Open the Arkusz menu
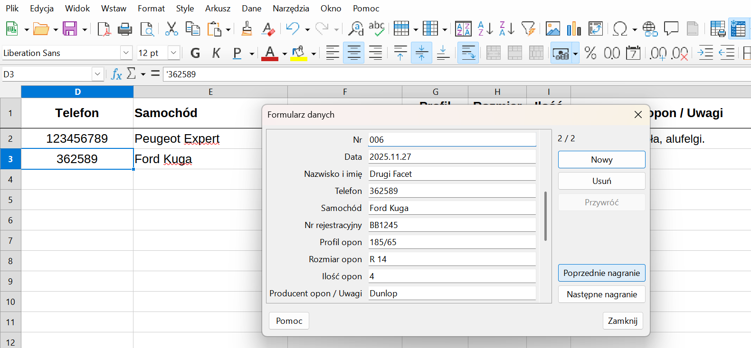751x348 pixels. click(218, 9)
